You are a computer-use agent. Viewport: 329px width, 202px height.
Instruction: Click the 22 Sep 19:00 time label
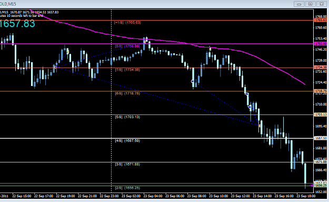(65, 196)
